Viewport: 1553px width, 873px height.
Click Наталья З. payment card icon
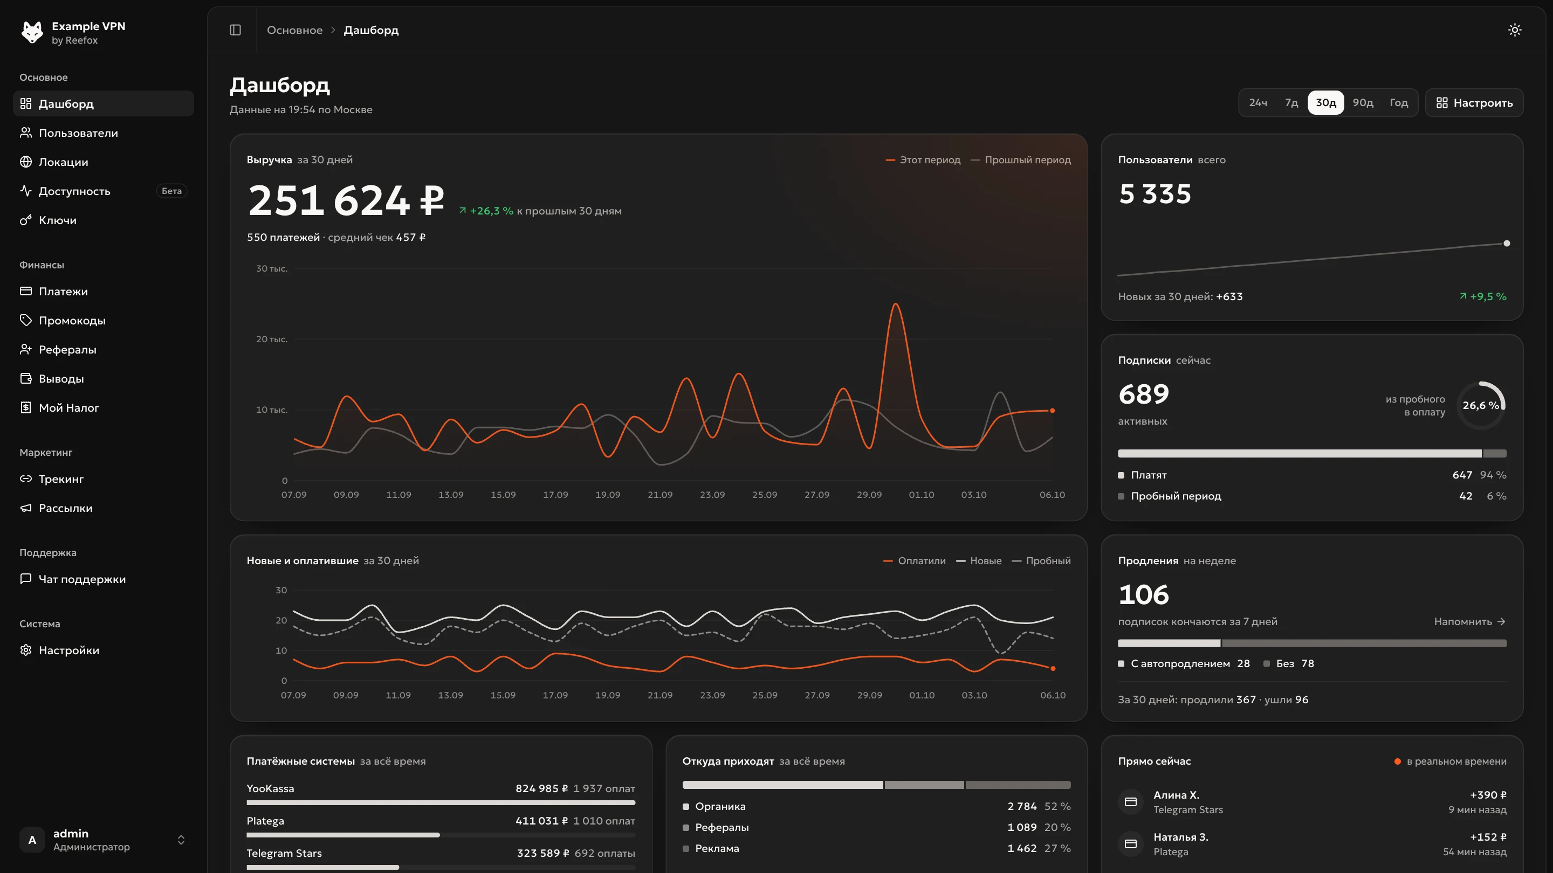click(x=1131, y=843)
